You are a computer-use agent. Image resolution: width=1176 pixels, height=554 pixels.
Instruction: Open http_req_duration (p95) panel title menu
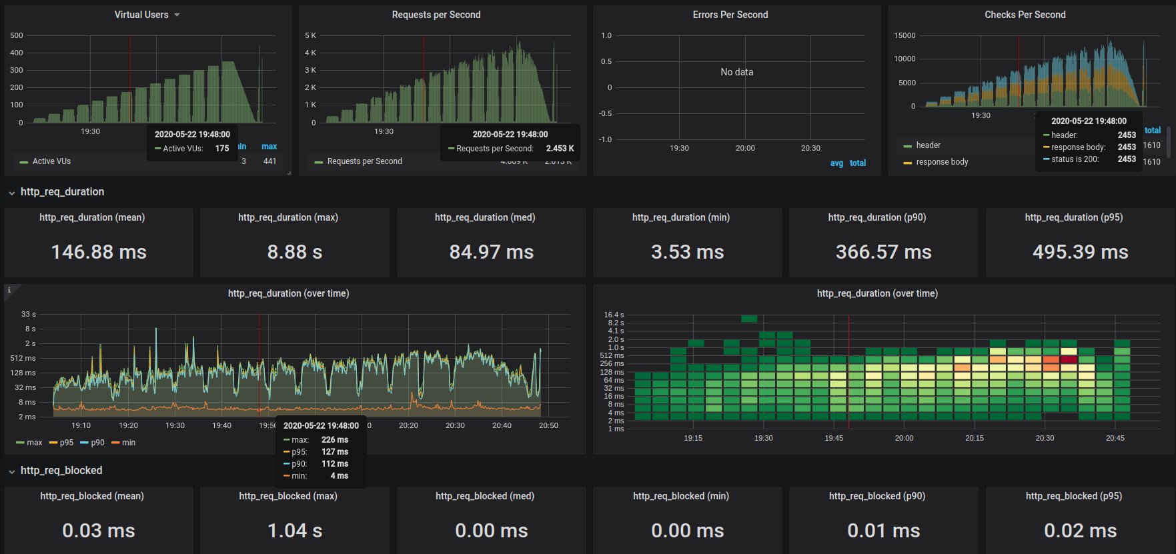[1074, 217]
